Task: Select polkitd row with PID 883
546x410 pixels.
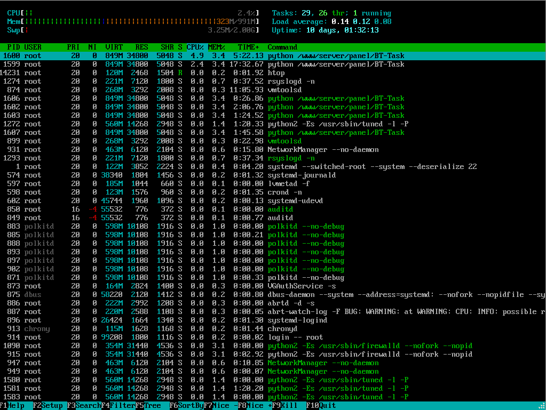Action: pyautogui.click(x=273, y=226)
